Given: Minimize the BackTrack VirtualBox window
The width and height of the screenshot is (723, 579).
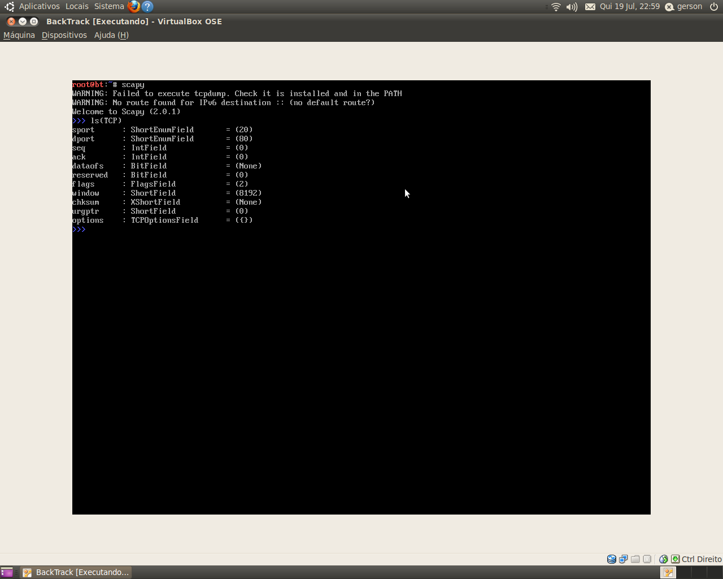Looking at the screenshot, I should [23, 21].
